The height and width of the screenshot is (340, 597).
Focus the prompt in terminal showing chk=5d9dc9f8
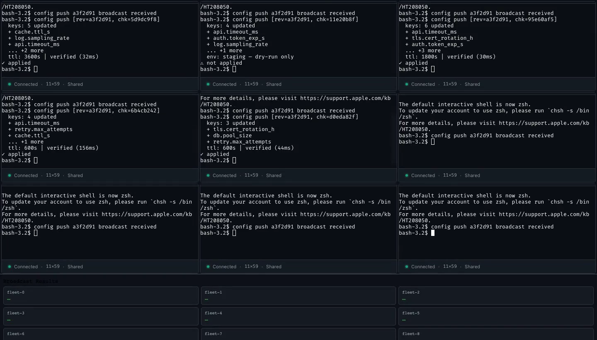pyautogui.click(x=19, y=69)
